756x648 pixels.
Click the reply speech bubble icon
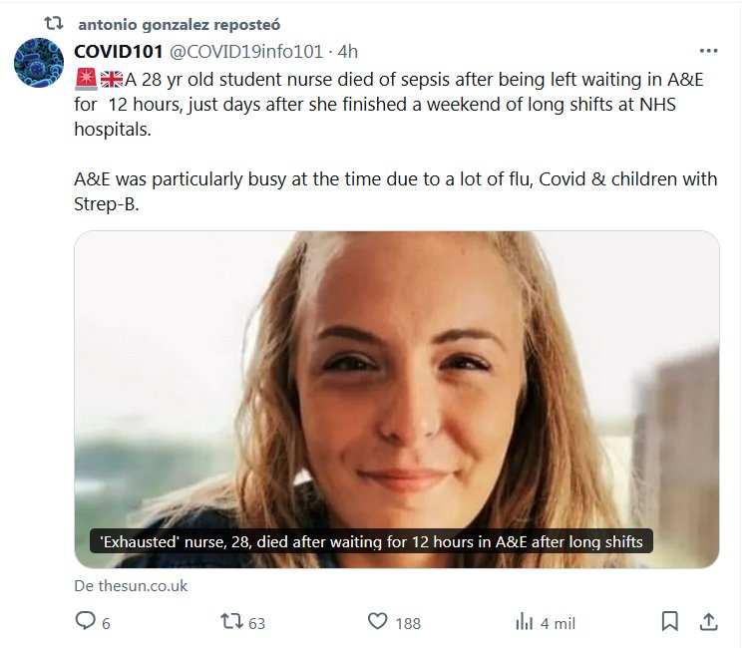pos(86,622)
